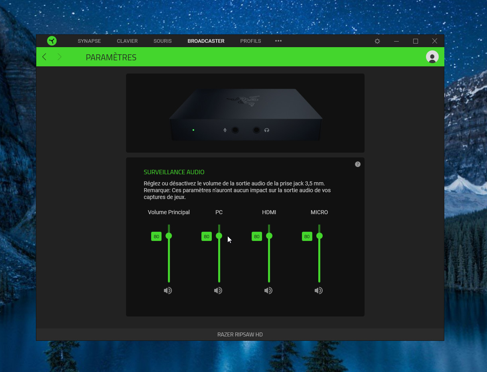Click the RAZER RIPSAW HD device label

[x=240, y=334]
